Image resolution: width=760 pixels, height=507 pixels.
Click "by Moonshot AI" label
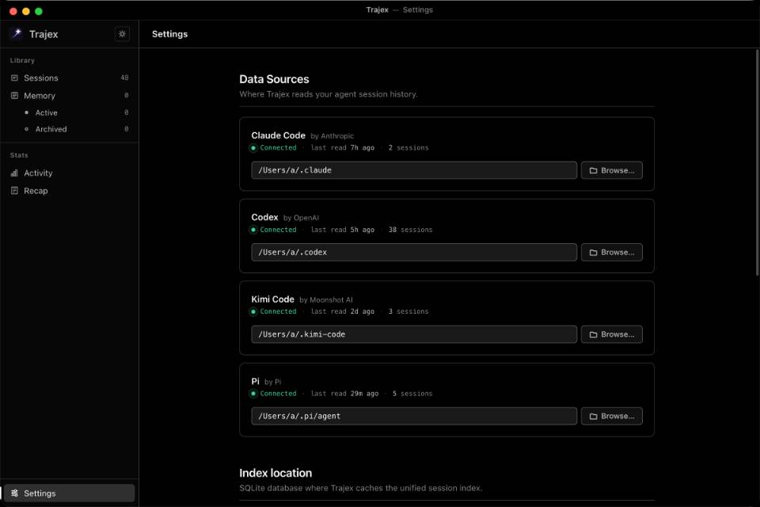click(326, 299)
